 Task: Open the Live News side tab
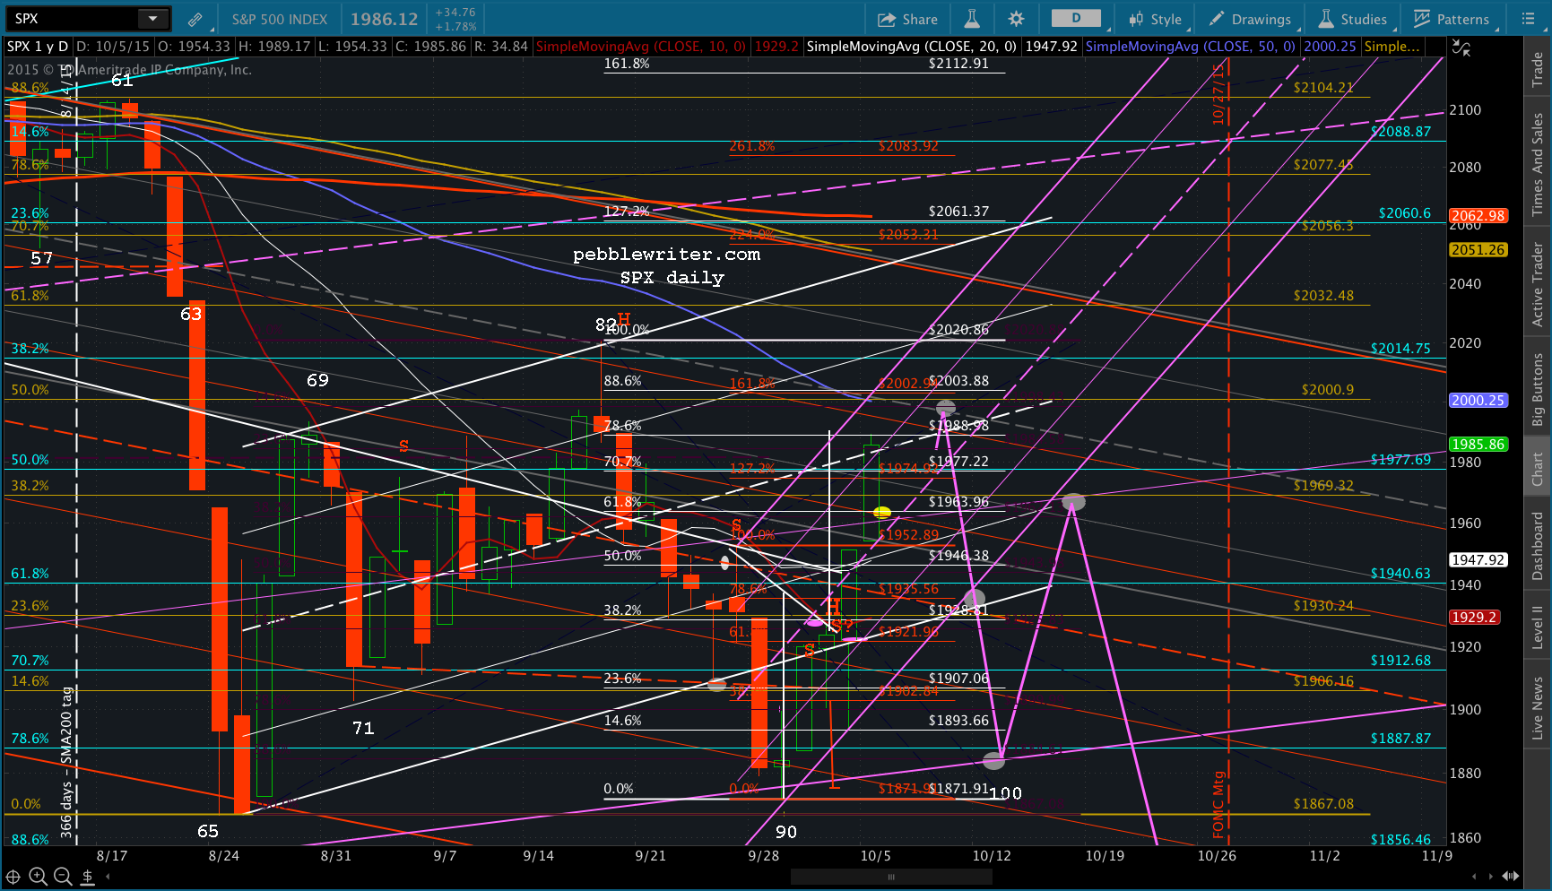point(1538,708)
